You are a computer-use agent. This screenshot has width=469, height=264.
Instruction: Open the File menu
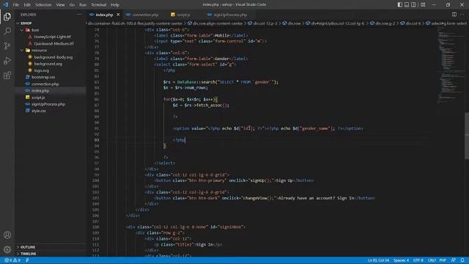coord(16,5)
